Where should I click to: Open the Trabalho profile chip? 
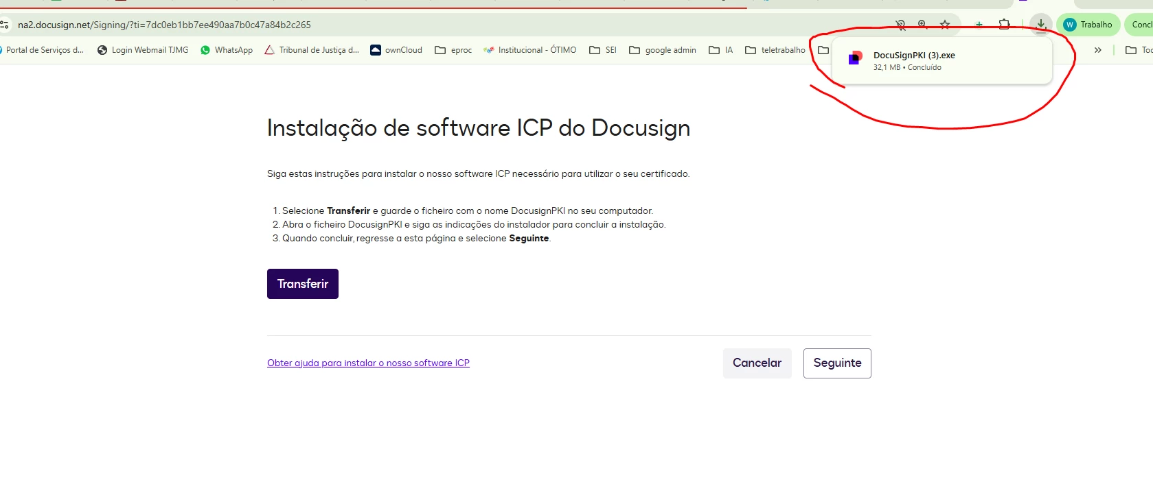[x=1088, y=25]
